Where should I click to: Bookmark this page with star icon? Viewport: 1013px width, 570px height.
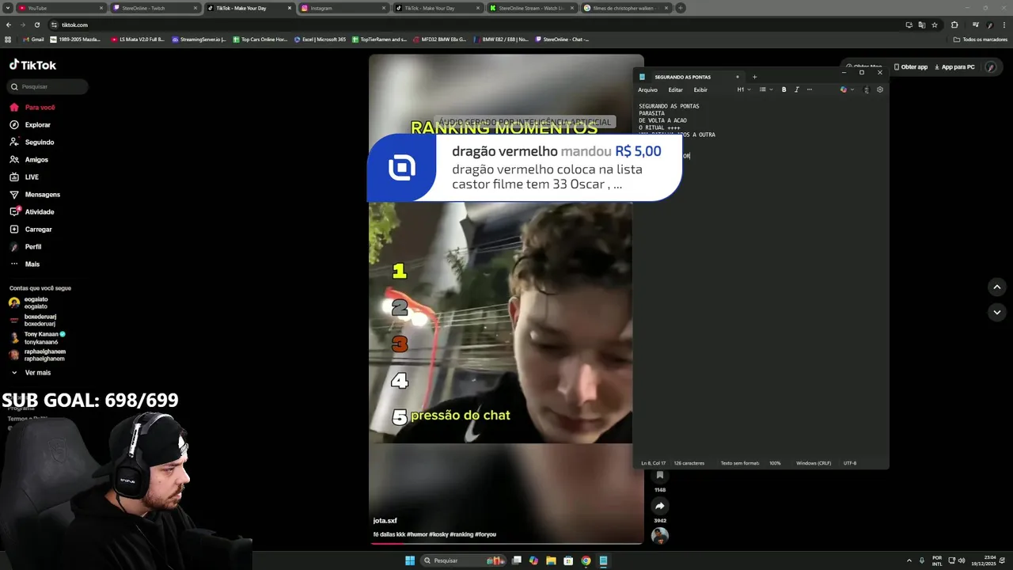pos(935,25)
